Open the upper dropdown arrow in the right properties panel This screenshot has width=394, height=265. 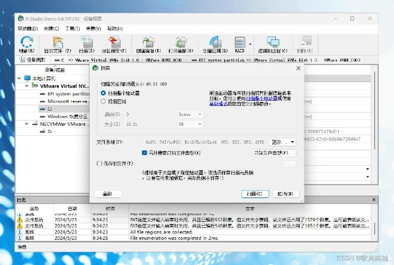click(x=367, y=169)
